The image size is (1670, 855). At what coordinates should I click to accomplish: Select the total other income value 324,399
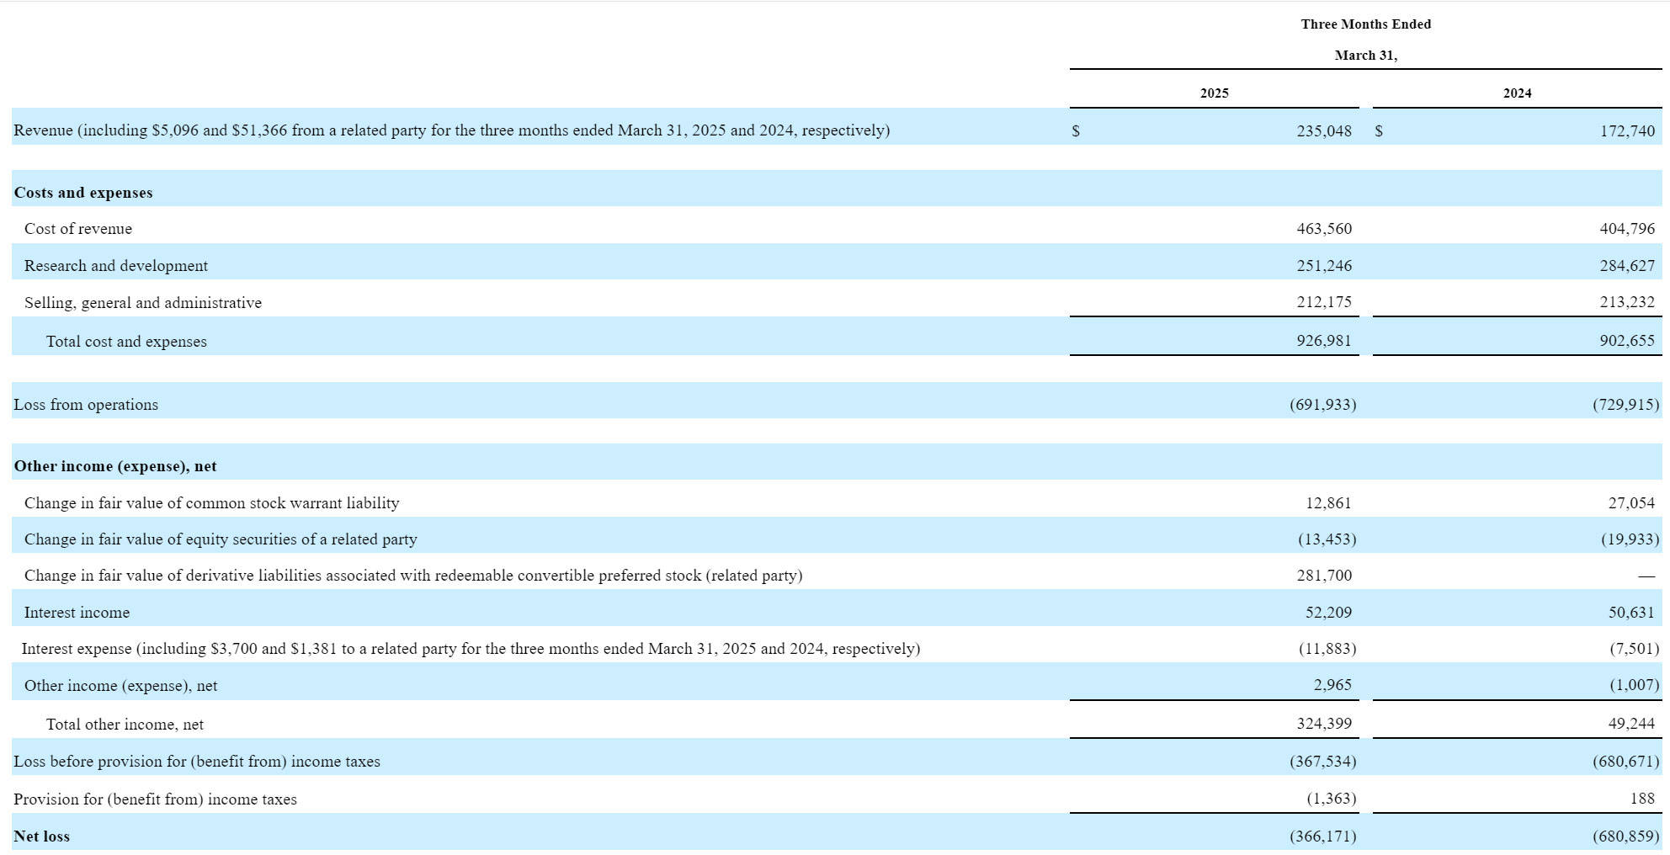(x=1324, y=724)
